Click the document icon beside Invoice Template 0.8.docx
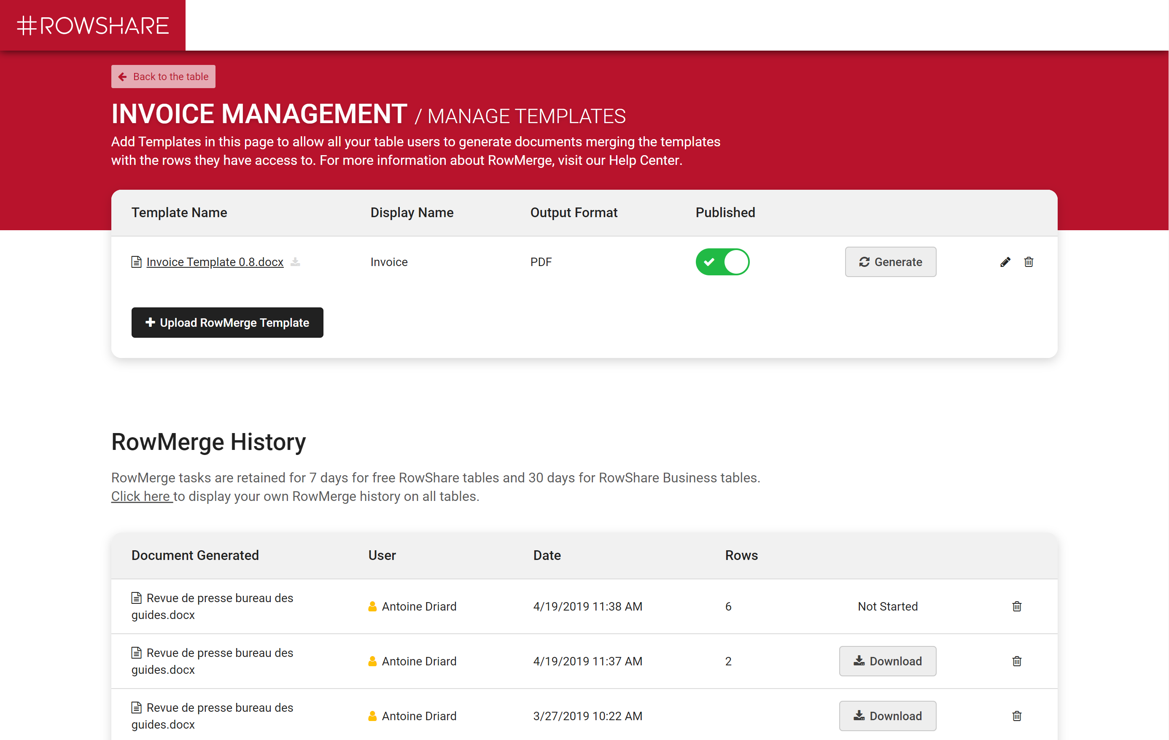 point(136,262)
